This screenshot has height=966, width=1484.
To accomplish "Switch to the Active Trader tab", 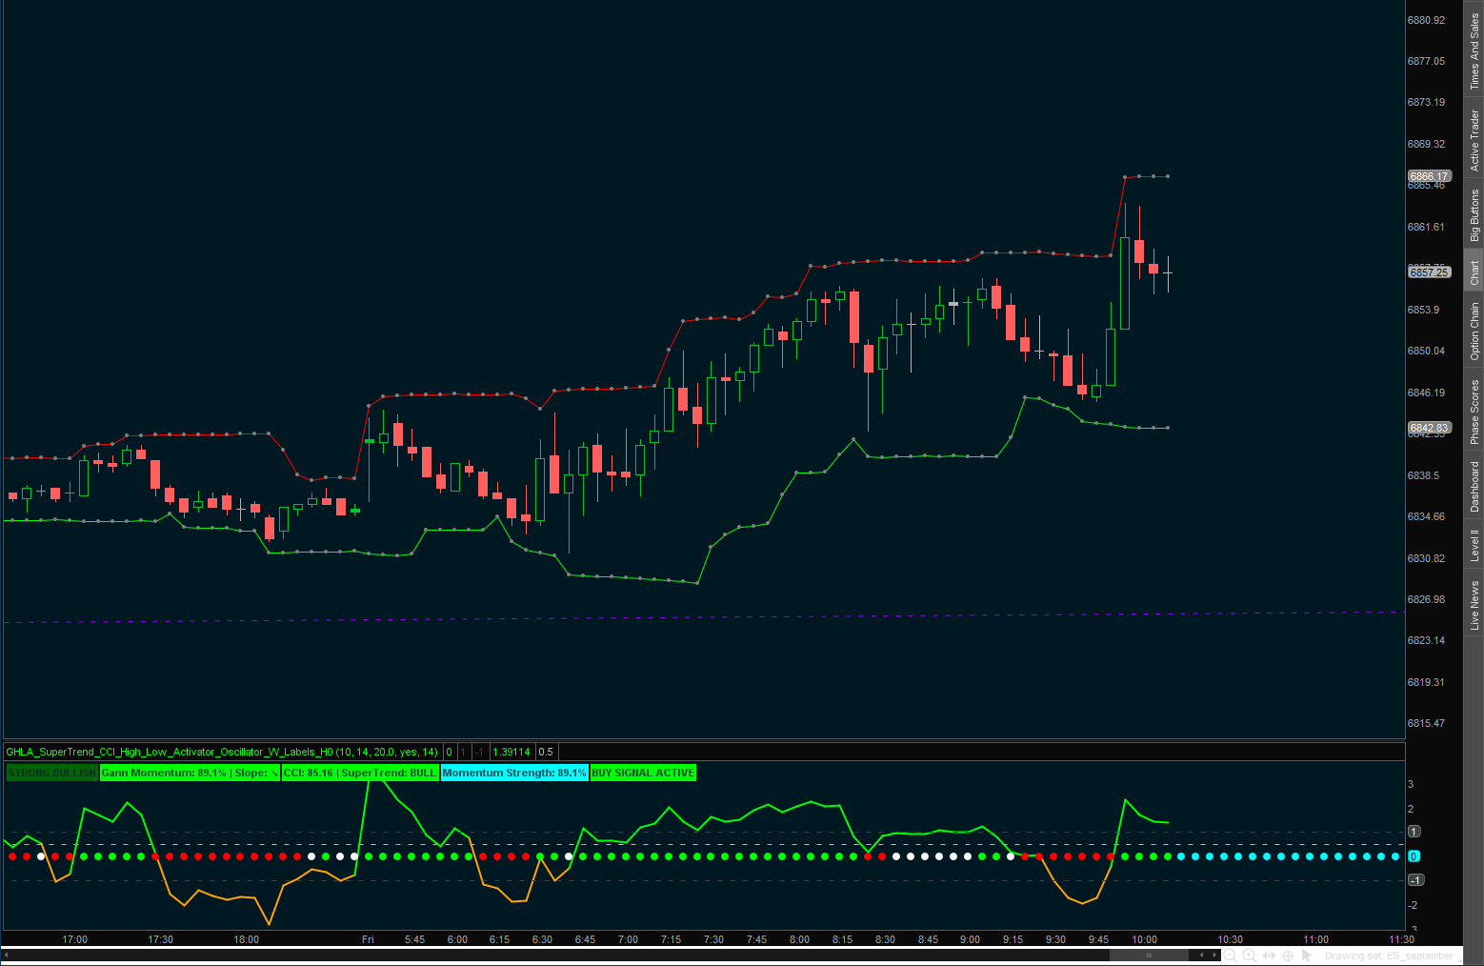I will (x=1473, y=138).
